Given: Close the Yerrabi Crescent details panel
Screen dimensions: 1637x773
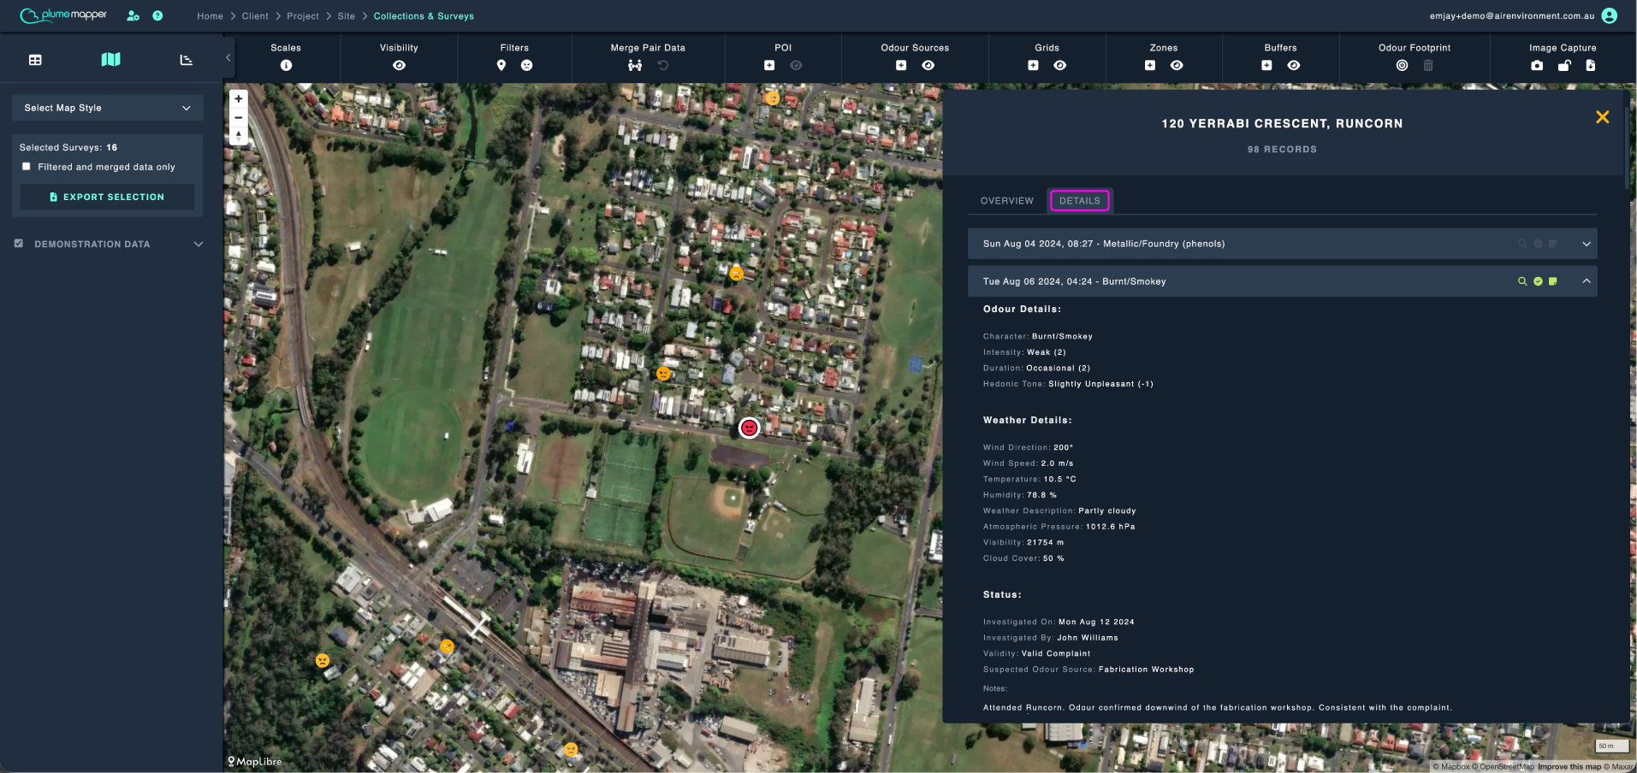Looking at the screenshot, I should pyautogui.click(x=1603, y=117).
